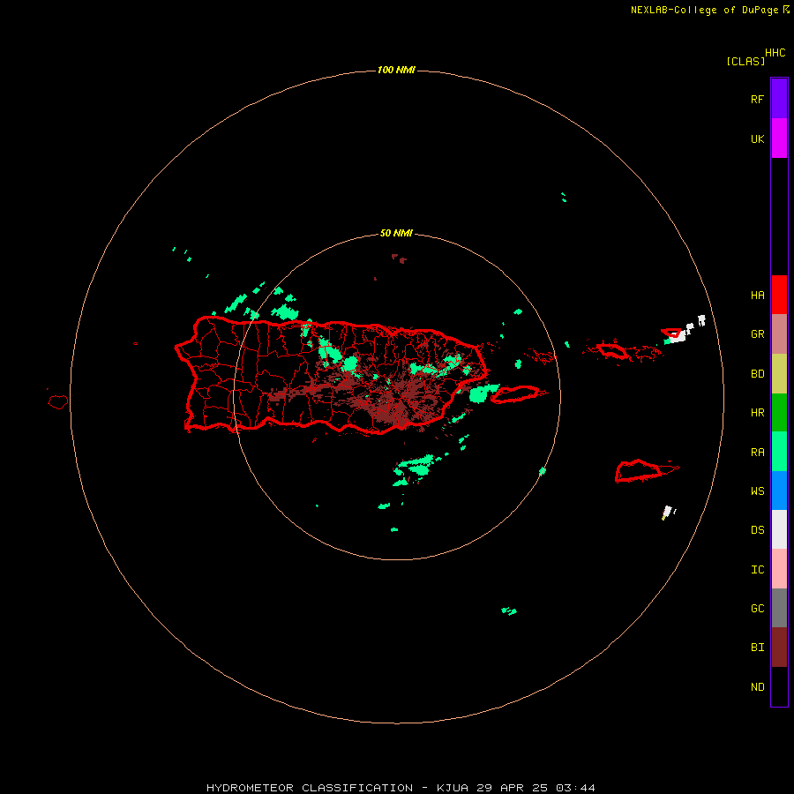Select the IC legend label
Image resolution: width=794 pixels, height=794 pixels.
[757, 570]
